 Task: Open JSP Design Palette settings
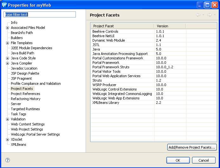[x=25, y=73]
